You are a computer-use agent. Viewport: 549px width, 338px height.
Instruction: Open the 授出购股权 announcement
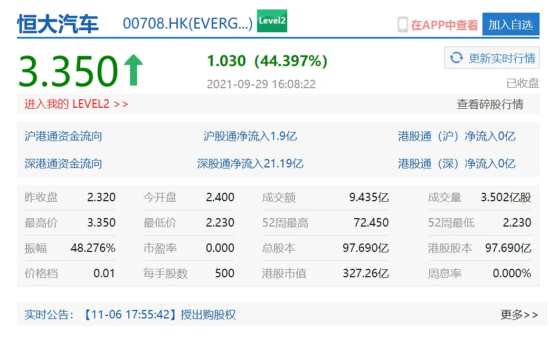[208, 315]
